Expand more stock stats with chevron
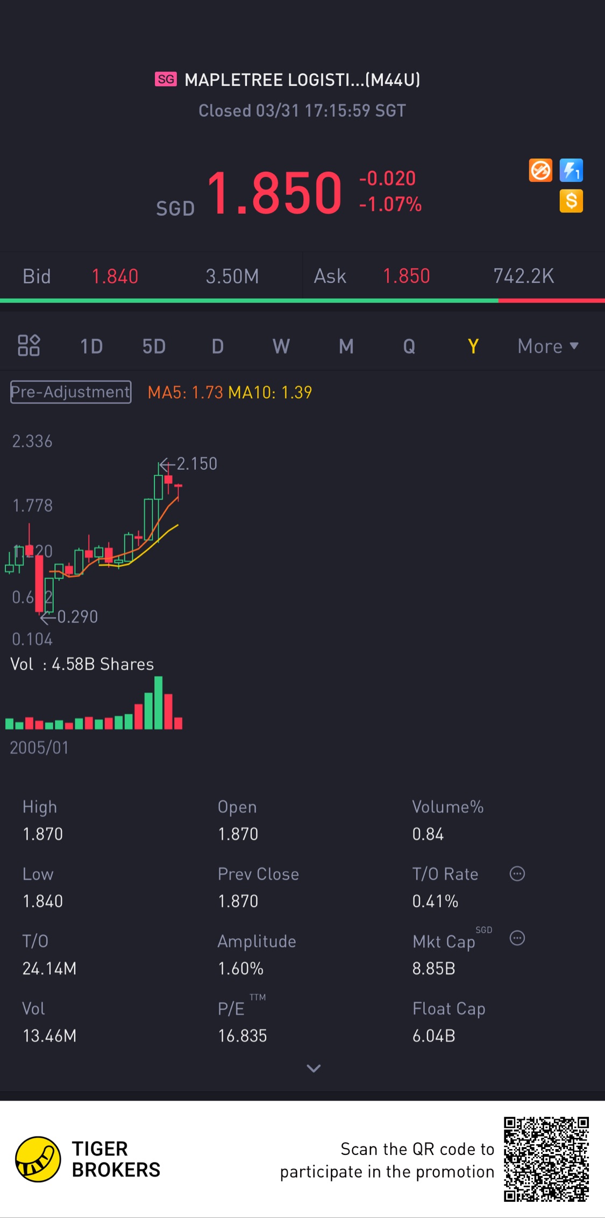Screen dimensions: 605x1218 (314, 1068)
